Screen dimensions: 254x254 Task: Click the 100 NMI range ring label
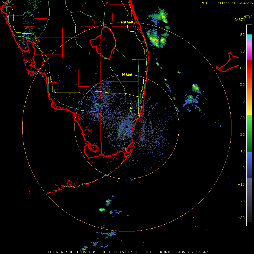(127, 22)
